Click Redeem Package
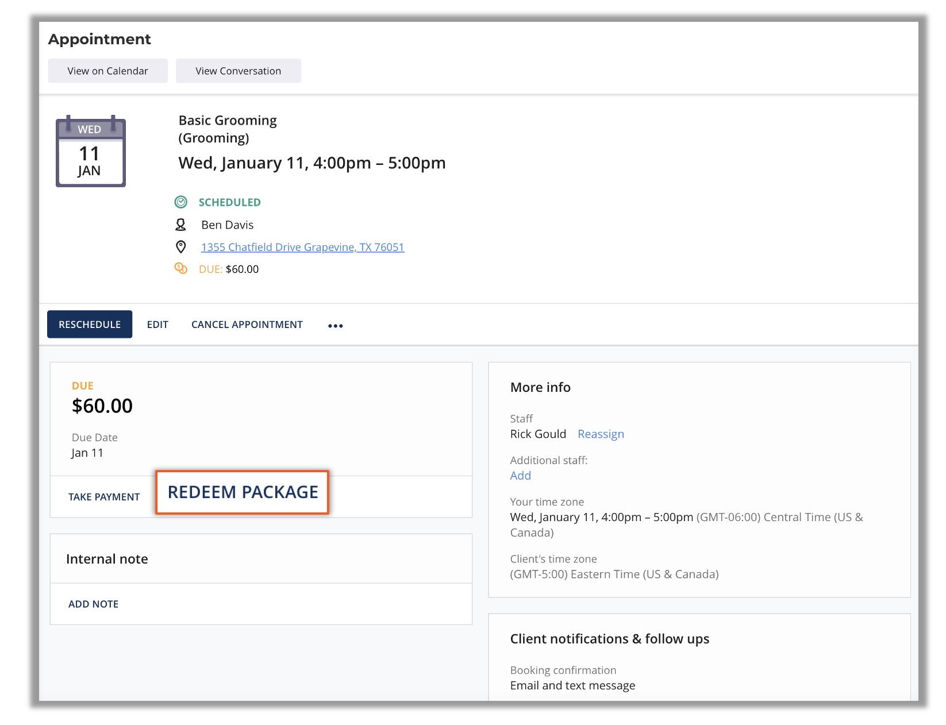 tap(243, 492)
